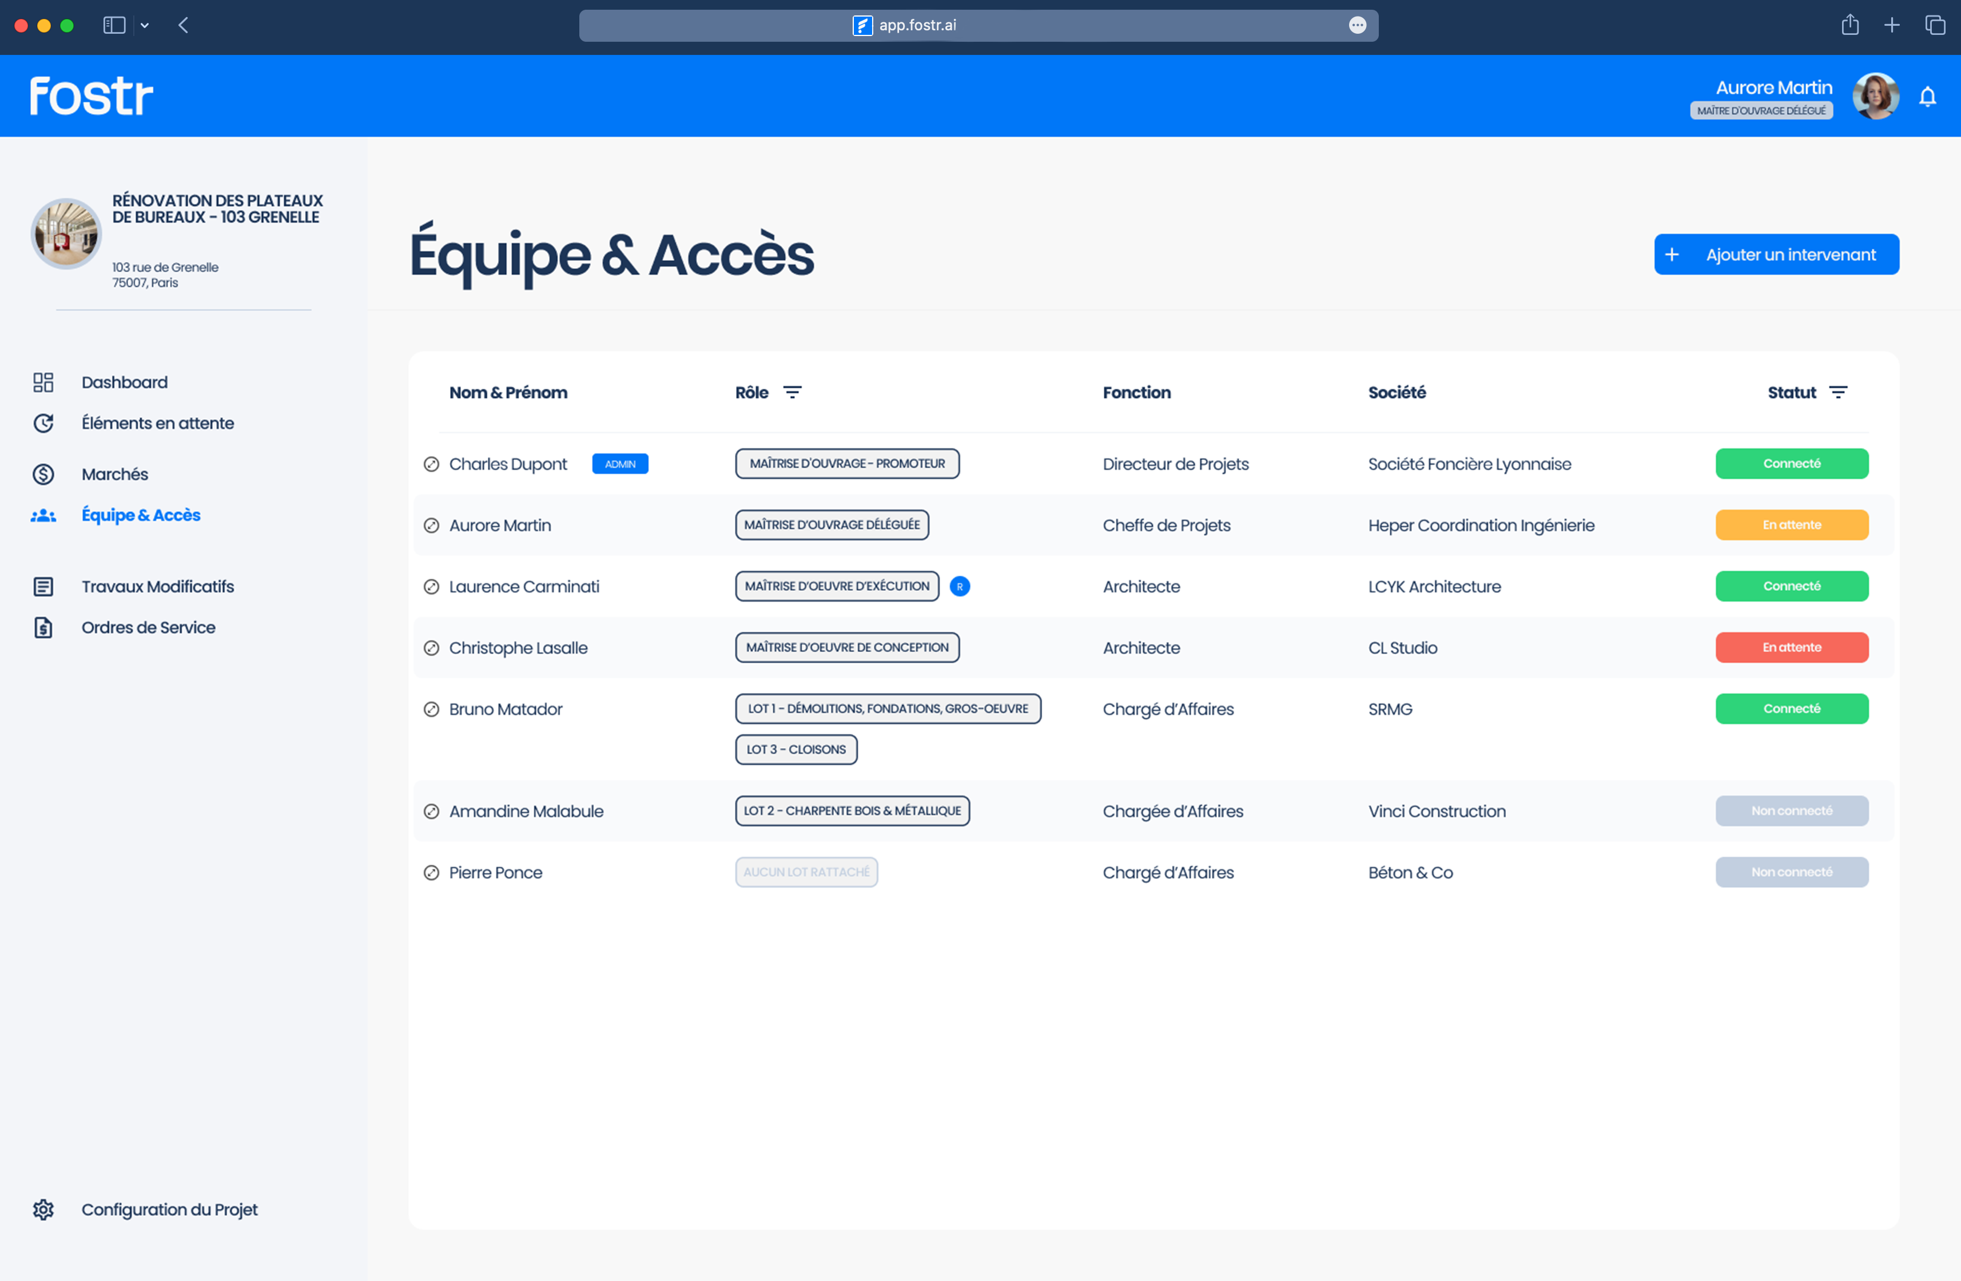Toggle the check circle next to Bruno Matador
This screenshot has height=1281, width=1961.
coord(431,709)
